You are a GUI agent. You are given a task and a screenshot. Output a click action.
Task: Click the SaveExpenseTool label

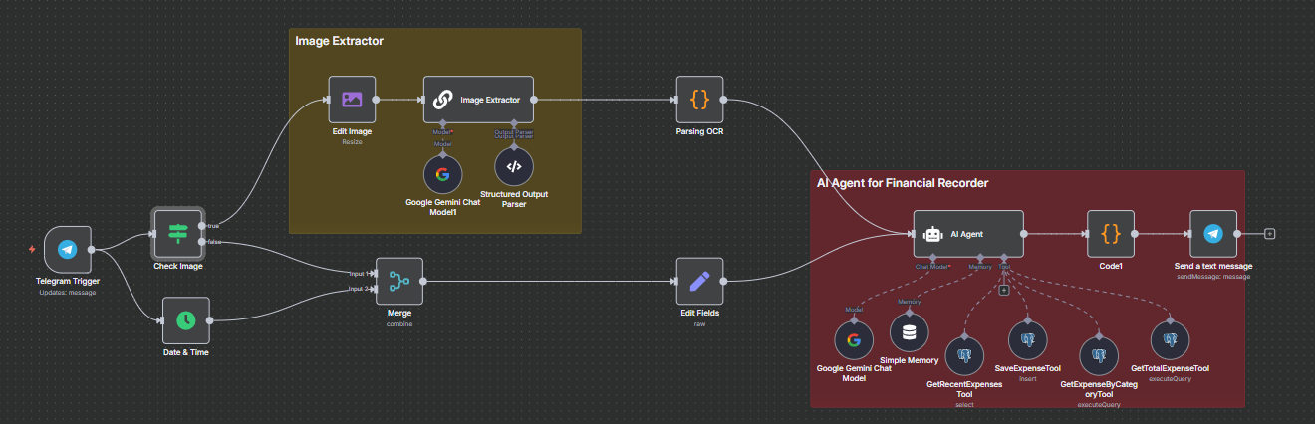(x=1028, y=368)
